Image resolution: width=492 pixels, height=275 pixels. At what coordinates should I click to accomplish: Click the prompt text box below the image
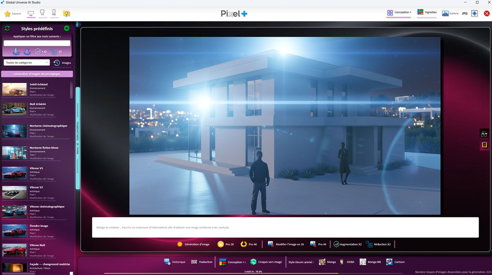[x=285, y=227]
